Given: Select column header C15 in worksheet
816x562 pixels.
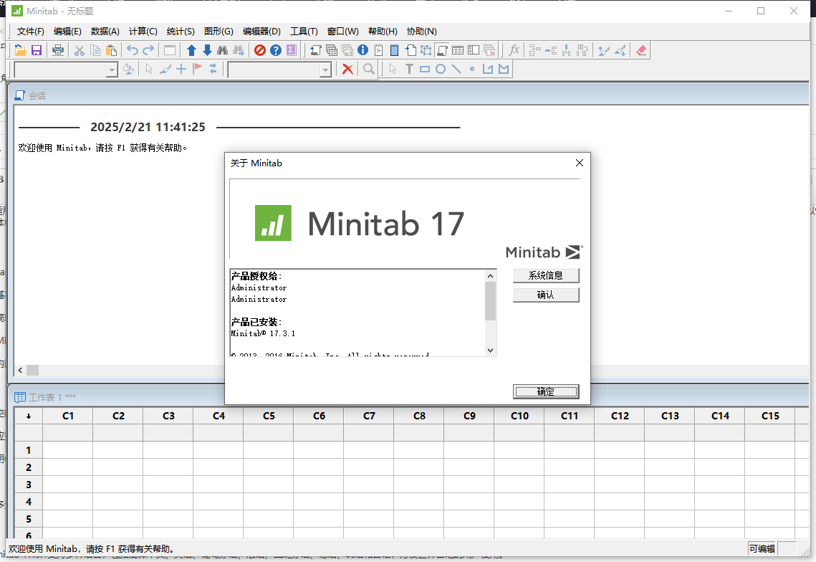Looking at the screenshot, I should point(770,416).
